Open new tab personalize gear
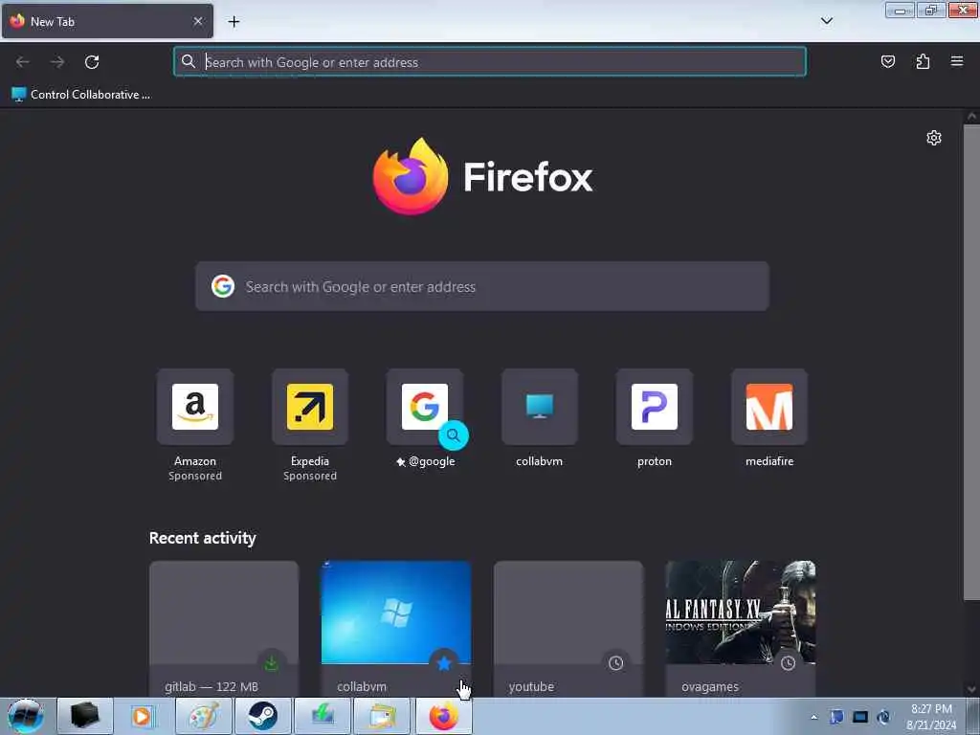This screenshot has height=735, width=980. 934,138
